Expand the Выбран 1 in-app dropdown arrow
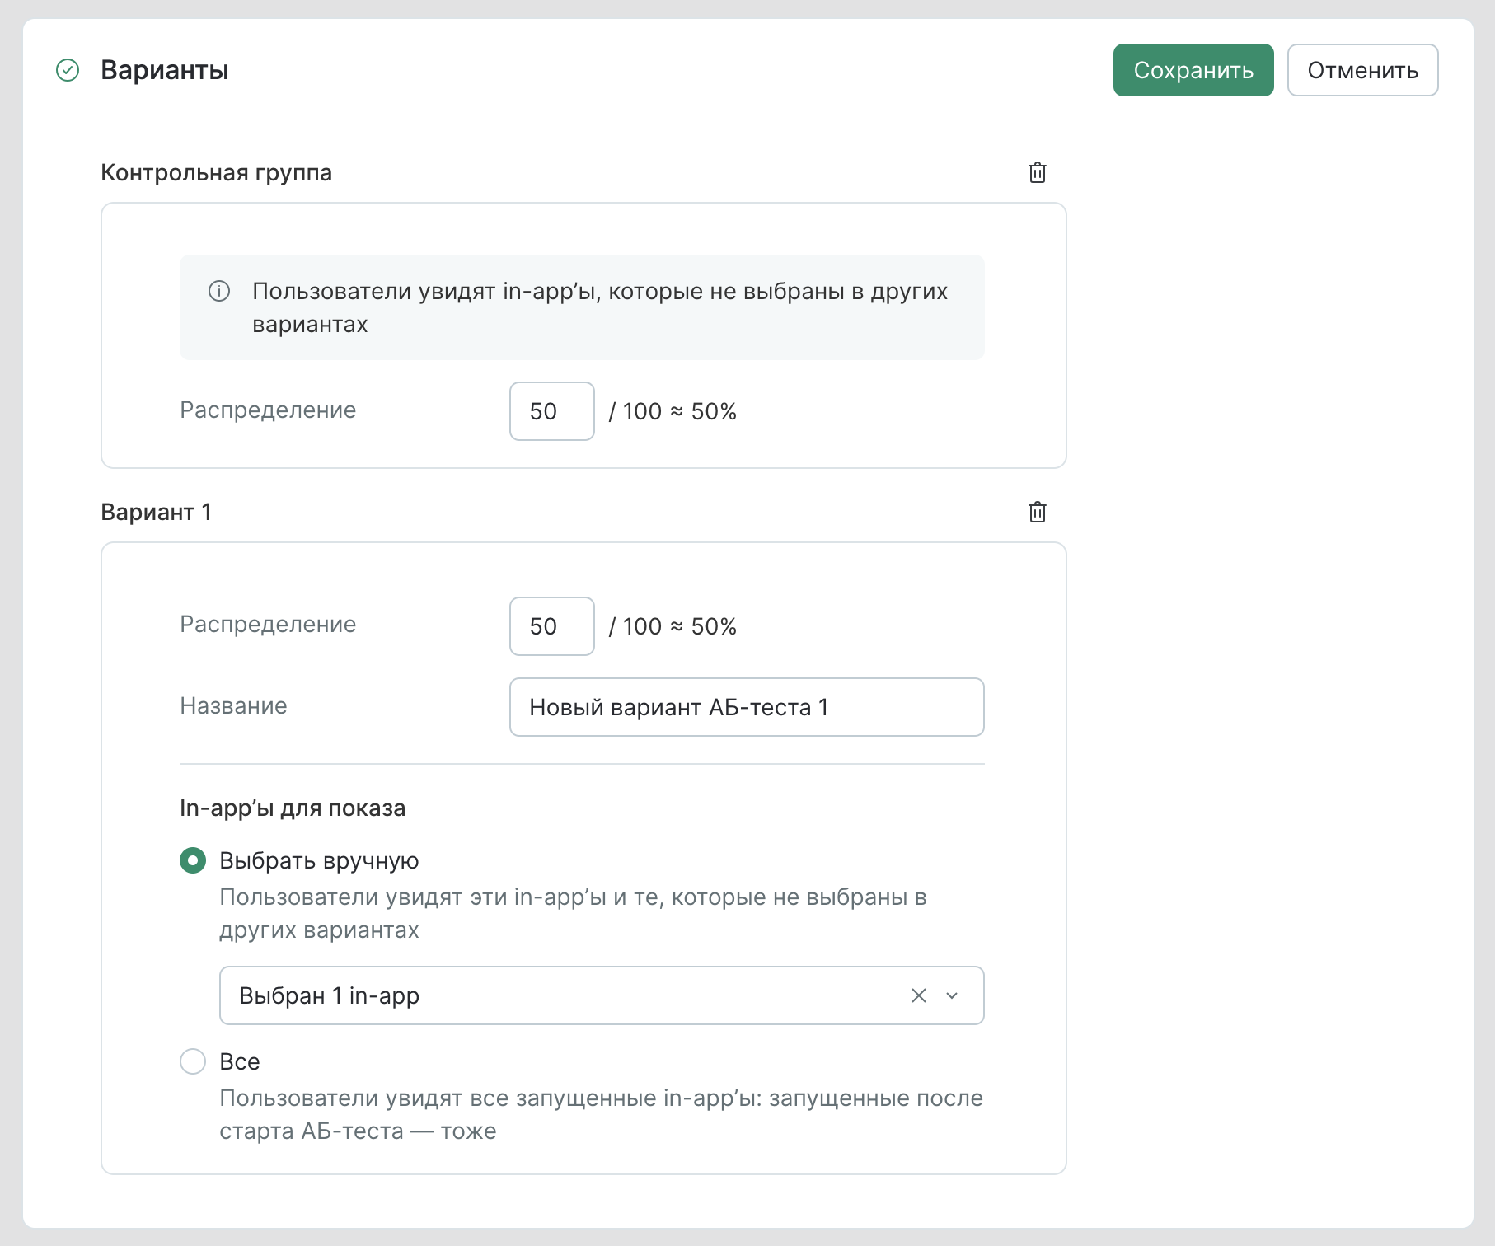Screen dimensions: 1495x1246 pyautogui.click(x=952, y=995)
